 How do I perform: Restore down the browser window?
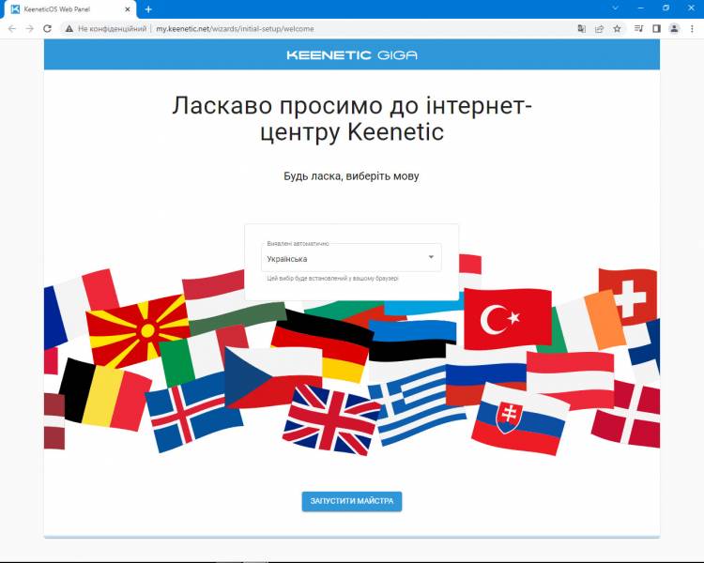coord(666,8)
